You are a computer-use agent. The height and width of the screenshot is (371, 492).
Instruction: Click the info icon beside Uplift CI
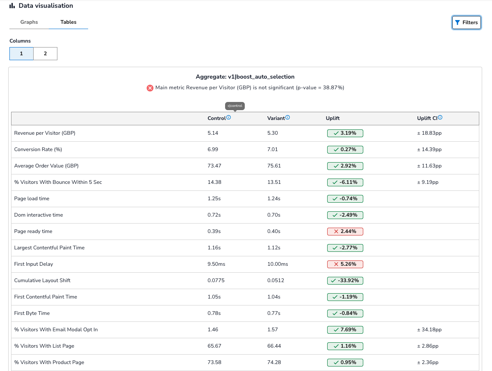440,118
